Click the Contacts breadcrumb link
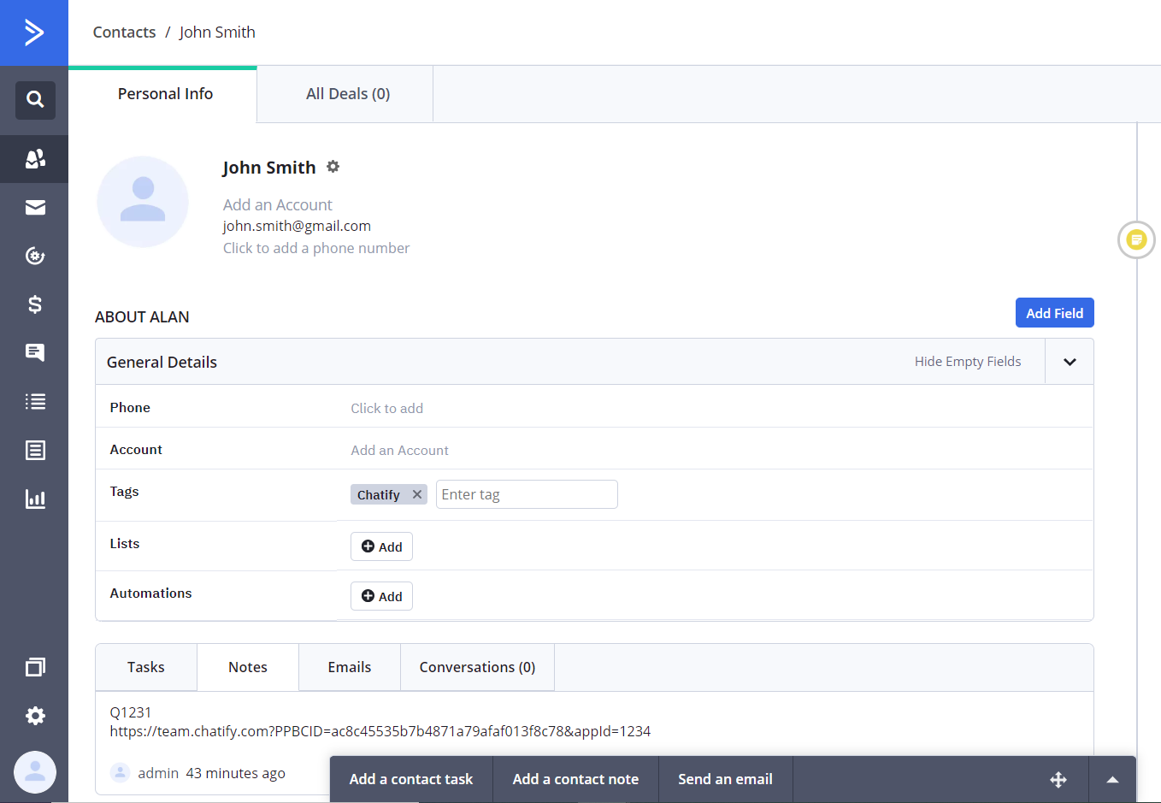 (124, 32)
